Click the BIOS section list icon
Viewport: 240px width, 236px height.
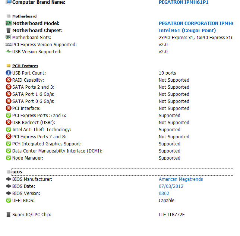9,172
